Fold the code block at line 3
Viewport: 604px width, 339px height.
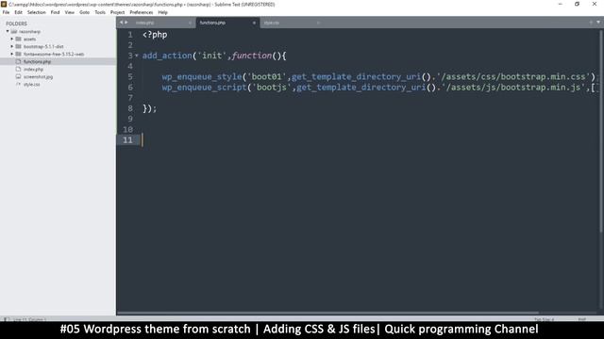pyautogui.click(x=136, y=56)
